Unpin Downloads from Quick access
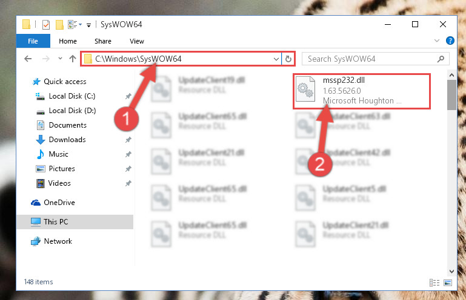466x300 pixels. tap(128, 140)
